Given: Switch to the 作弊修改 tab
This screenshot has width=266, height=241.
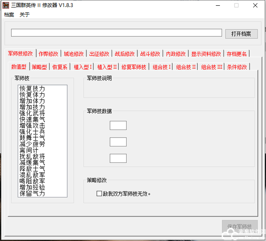Looking at the screenshot, I should point(48,54).
